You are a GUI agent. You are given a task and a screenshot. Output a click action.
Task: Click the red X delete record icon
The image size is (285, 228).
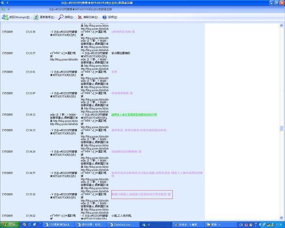[x=80, y=17]
